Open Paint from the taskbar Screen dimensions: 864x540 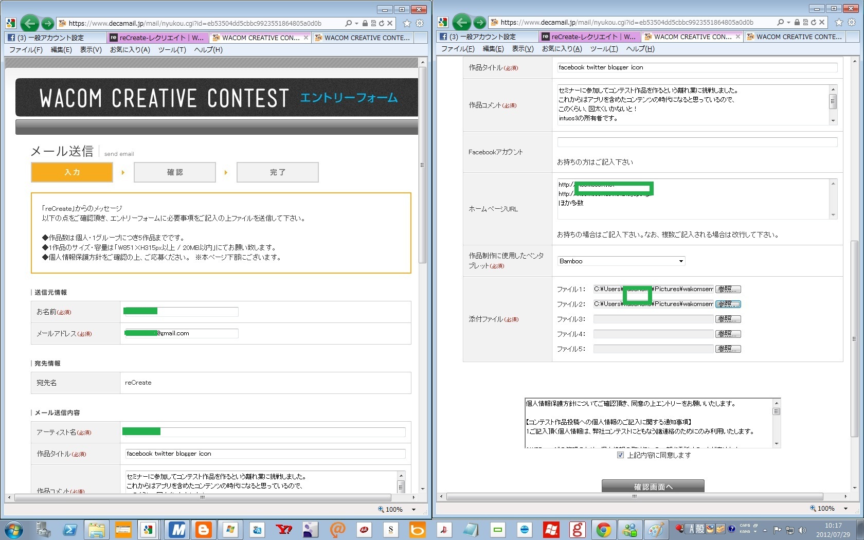656,530
